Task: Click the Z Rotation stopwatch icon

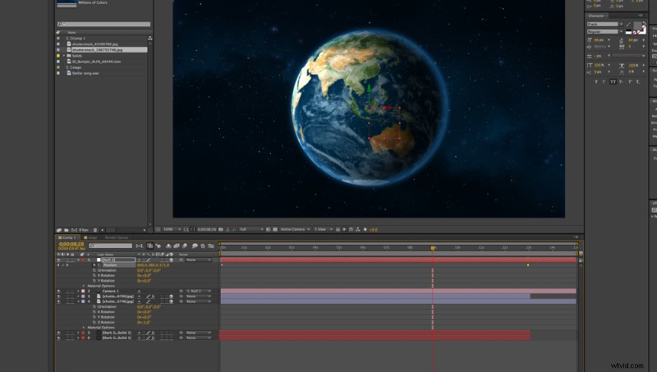Action: tap(94, 322)
